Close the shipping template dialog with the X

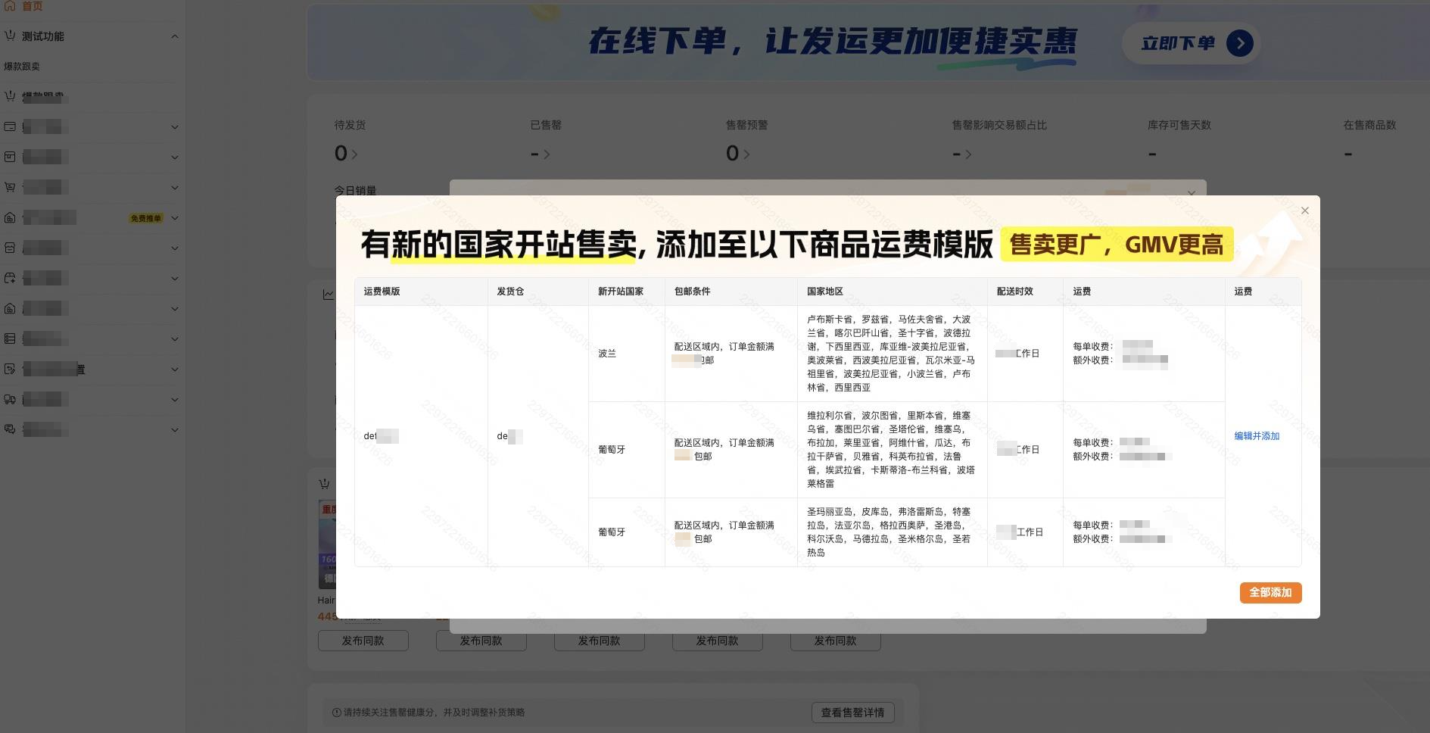[1304, 211]
